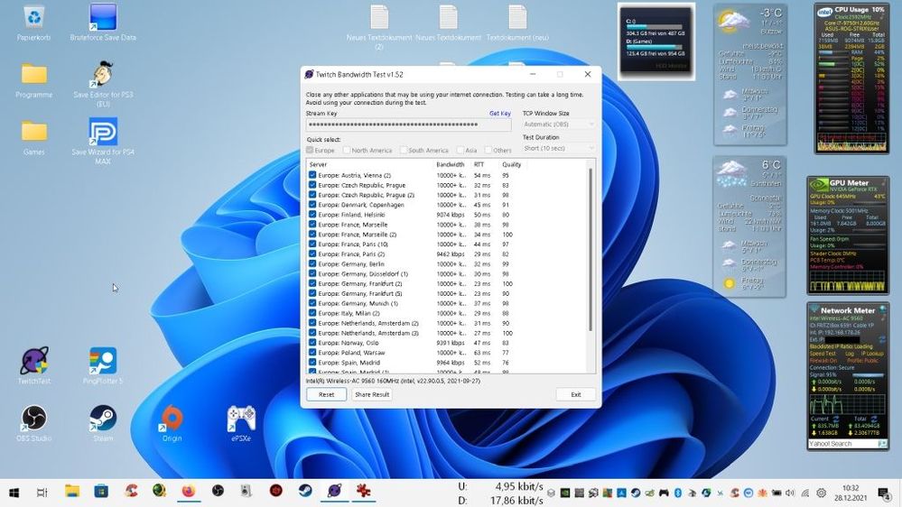Image resolution: width=902 pixels, height=507 pixels.
Task: Uncheck the Europe: Austria, Vienna (2) server
Action: point(312,175)
